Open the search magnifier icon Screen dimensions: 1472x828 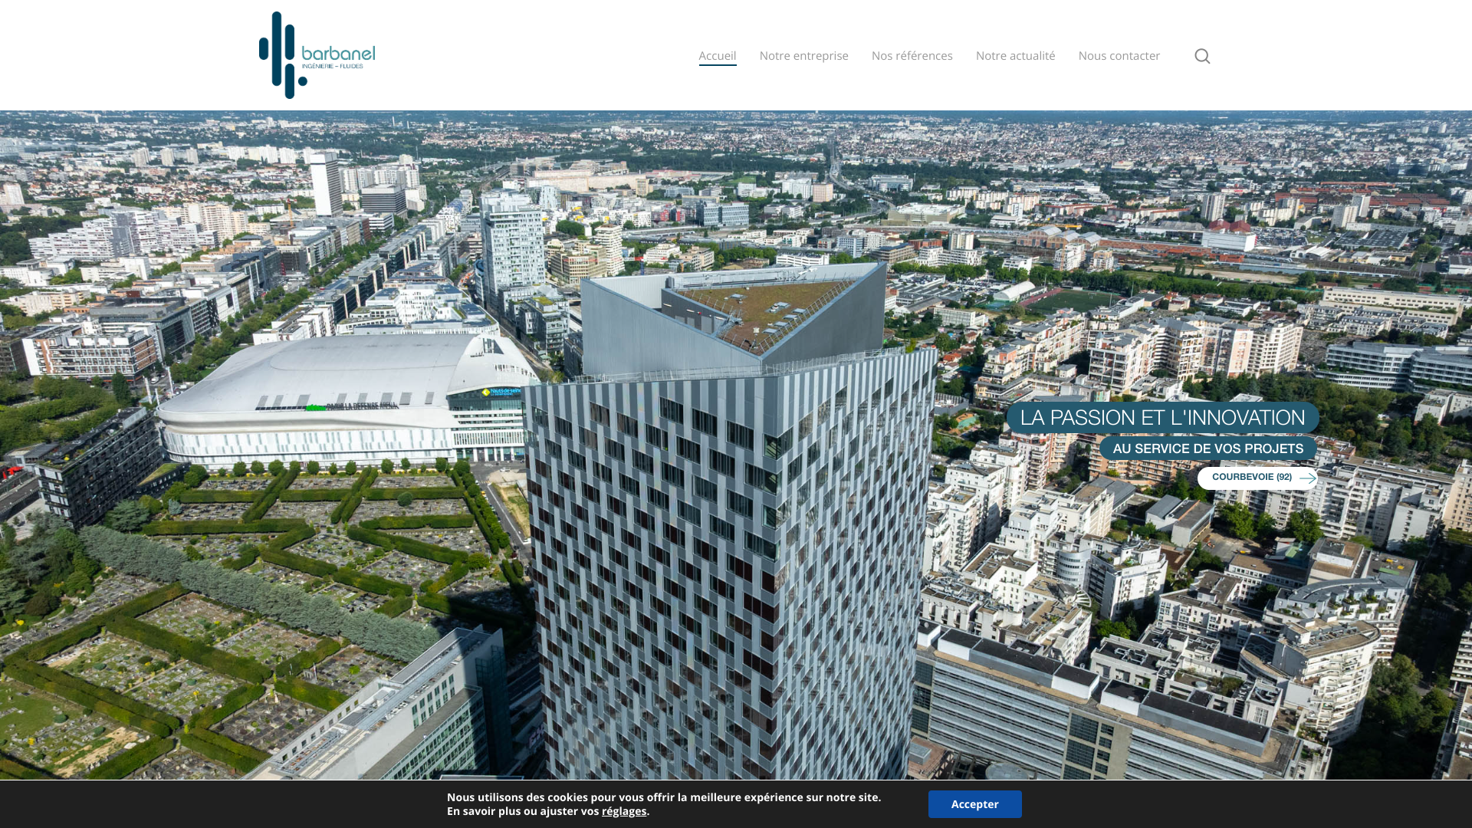[x=1202, y=56]
